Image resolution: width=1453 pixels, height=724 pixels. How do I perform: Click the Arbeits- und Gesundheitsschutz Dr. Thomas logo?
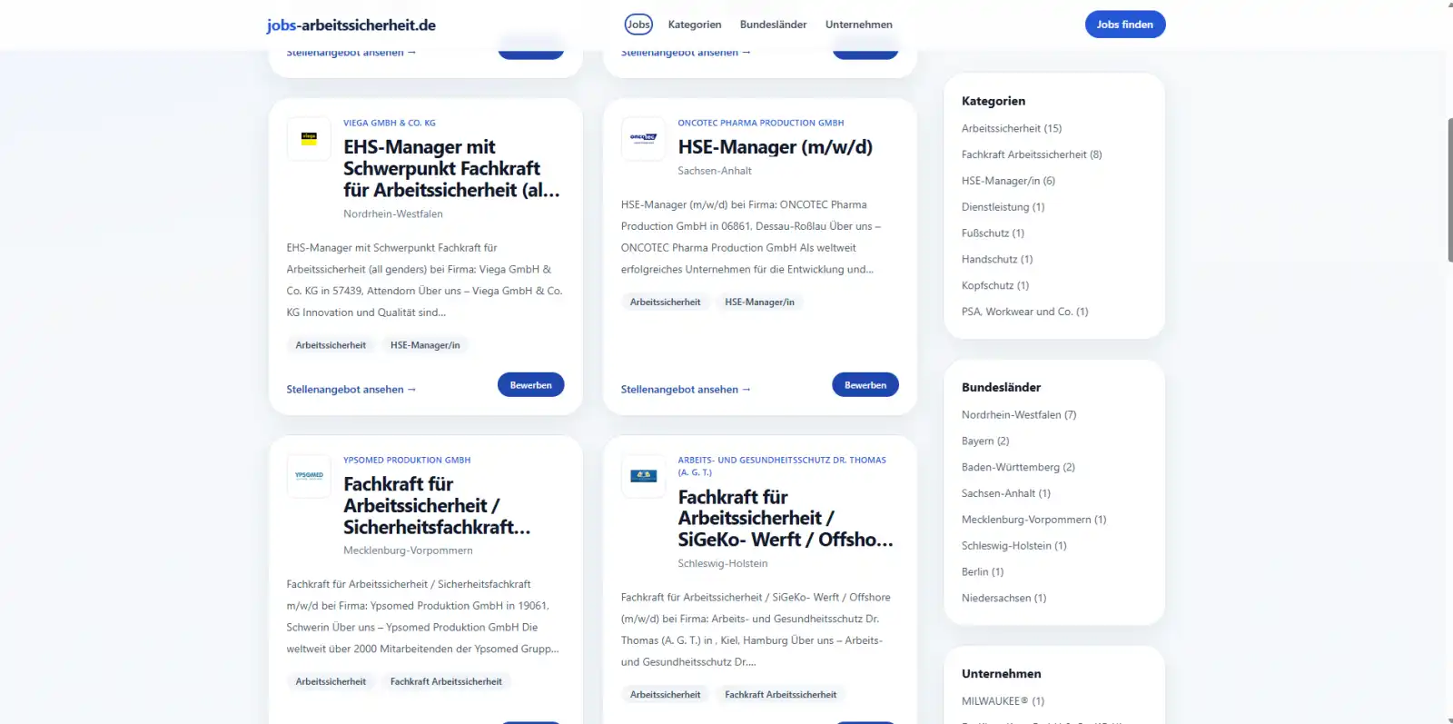643,476
